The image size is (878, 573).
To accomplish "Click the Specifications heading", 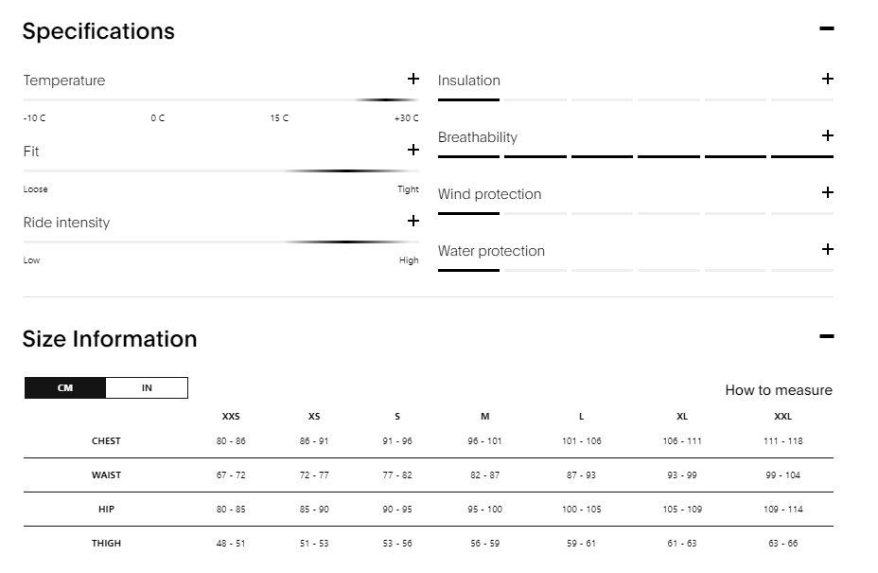I will pos(98,31).
